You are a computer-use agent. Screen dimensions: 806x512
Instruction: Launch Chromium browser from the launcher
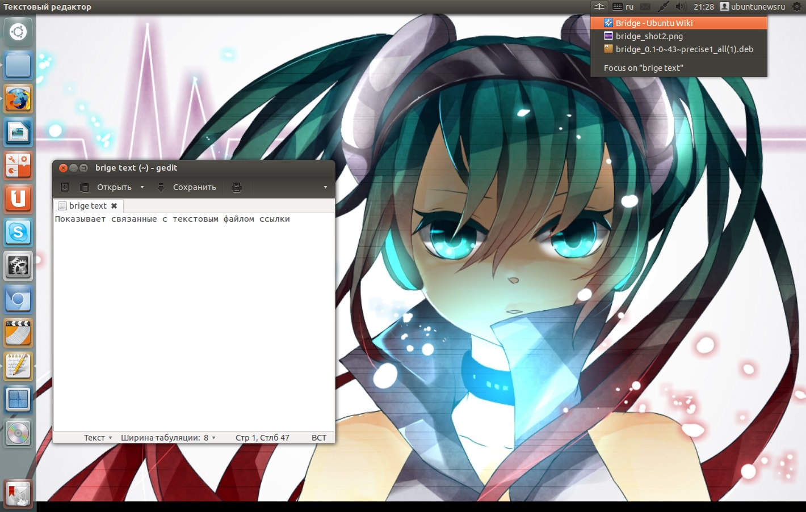pyautogui.click(x=18, y=299)
